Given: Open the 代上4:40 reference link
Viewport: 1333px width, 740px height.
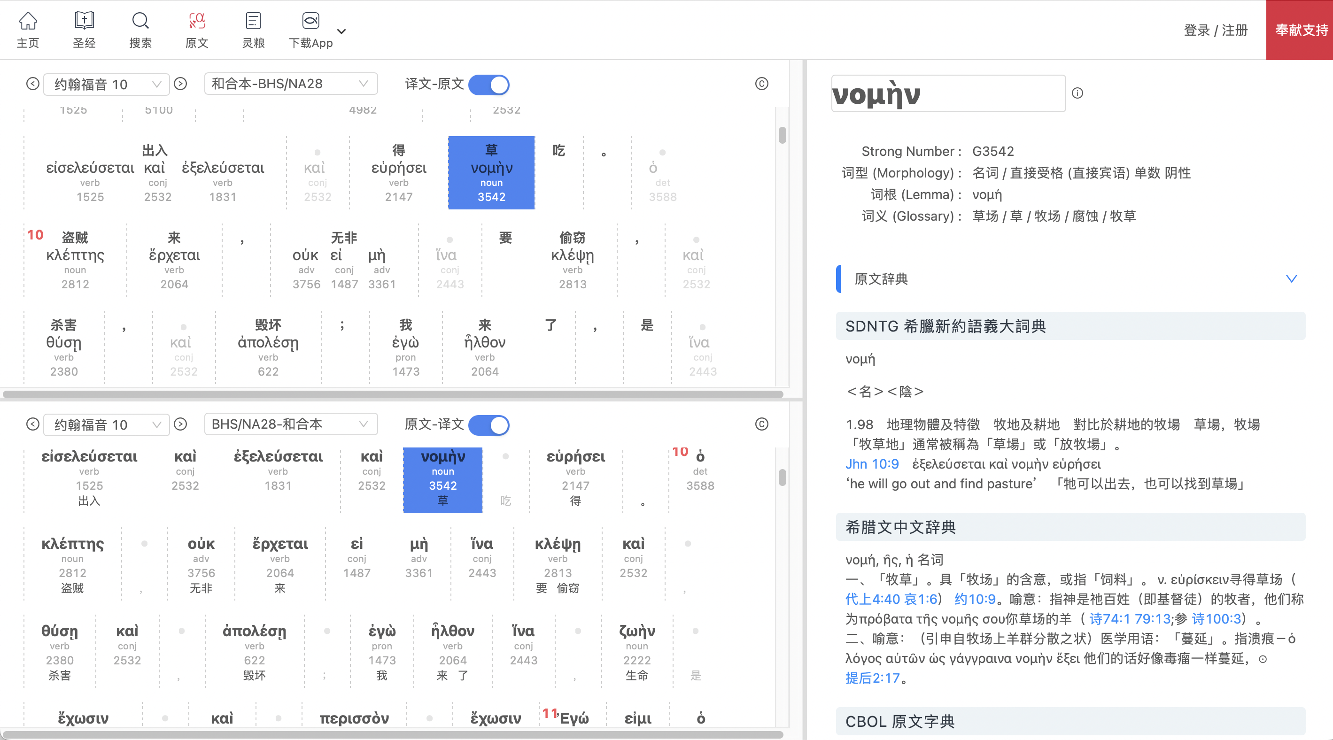Looking at the screenshot, I should coord(872,599).
